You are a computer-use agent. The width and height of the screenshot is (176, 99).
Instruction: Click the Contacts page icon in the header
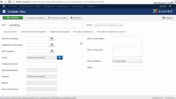pos(4,12)
